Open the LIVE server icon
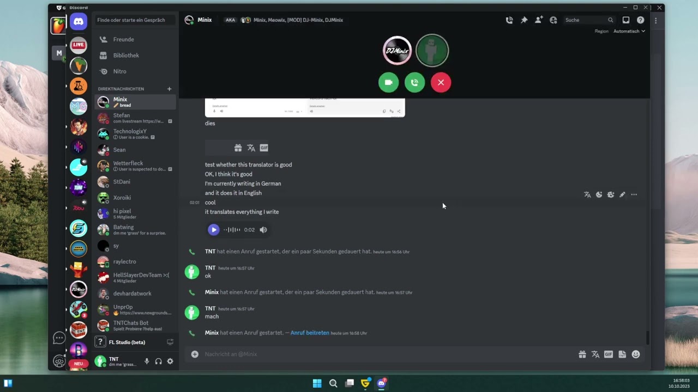This screenshot has width=698, height=392. point(79,45)
